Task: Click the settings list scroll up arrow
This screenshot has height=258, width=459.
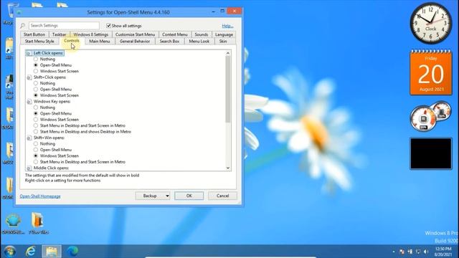Action: (x=228, y=53)
